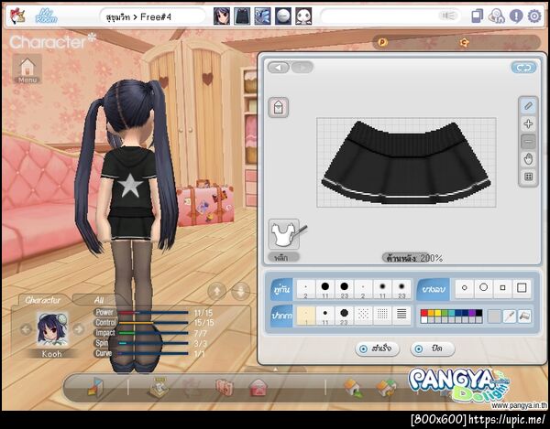Click the white shirt with brush icon
This screenshot has width=550, height=429.
pyautogui.click(x=285, y=234)
